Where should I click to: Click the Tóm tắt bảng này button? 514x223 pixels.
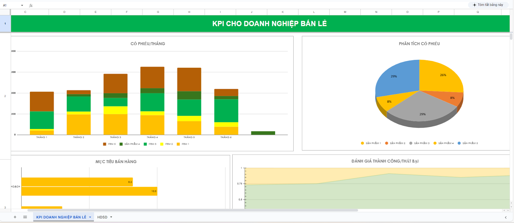(488, 5)
